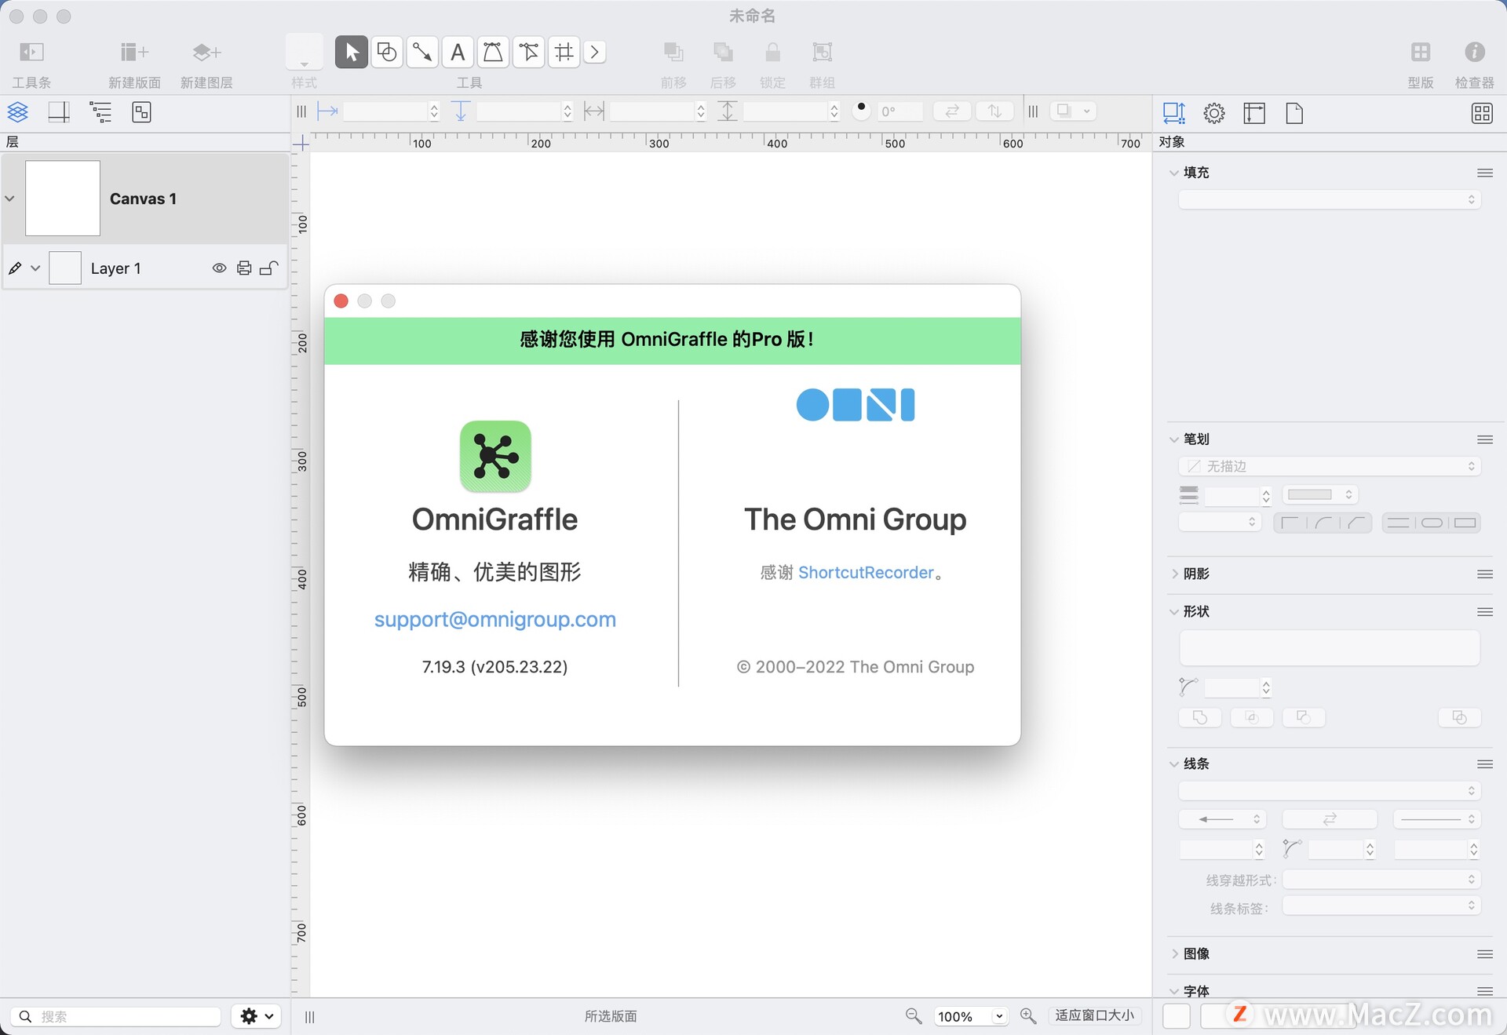The image size is (1507, 1035).
Task: Close the About OmniGraffle window
Action: pyautogui.click(x=341, y=301)
